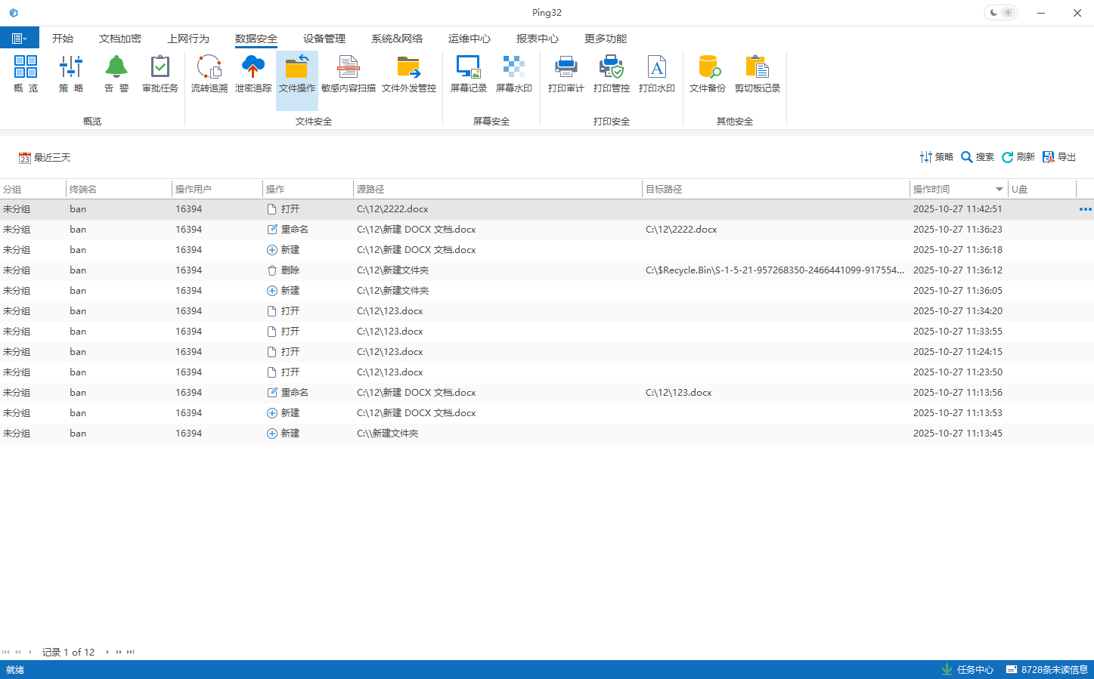Open the 任务中心 in status bar
This screenshot has width=1094, height=679.
click(968, 670)
